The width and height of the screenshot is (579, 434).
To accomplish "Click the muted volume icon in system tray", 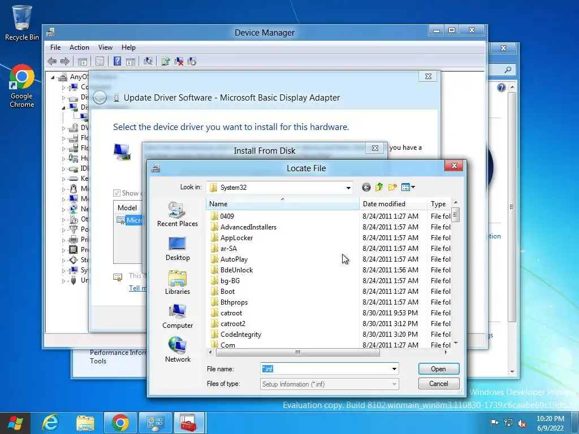I will point(522,423).
